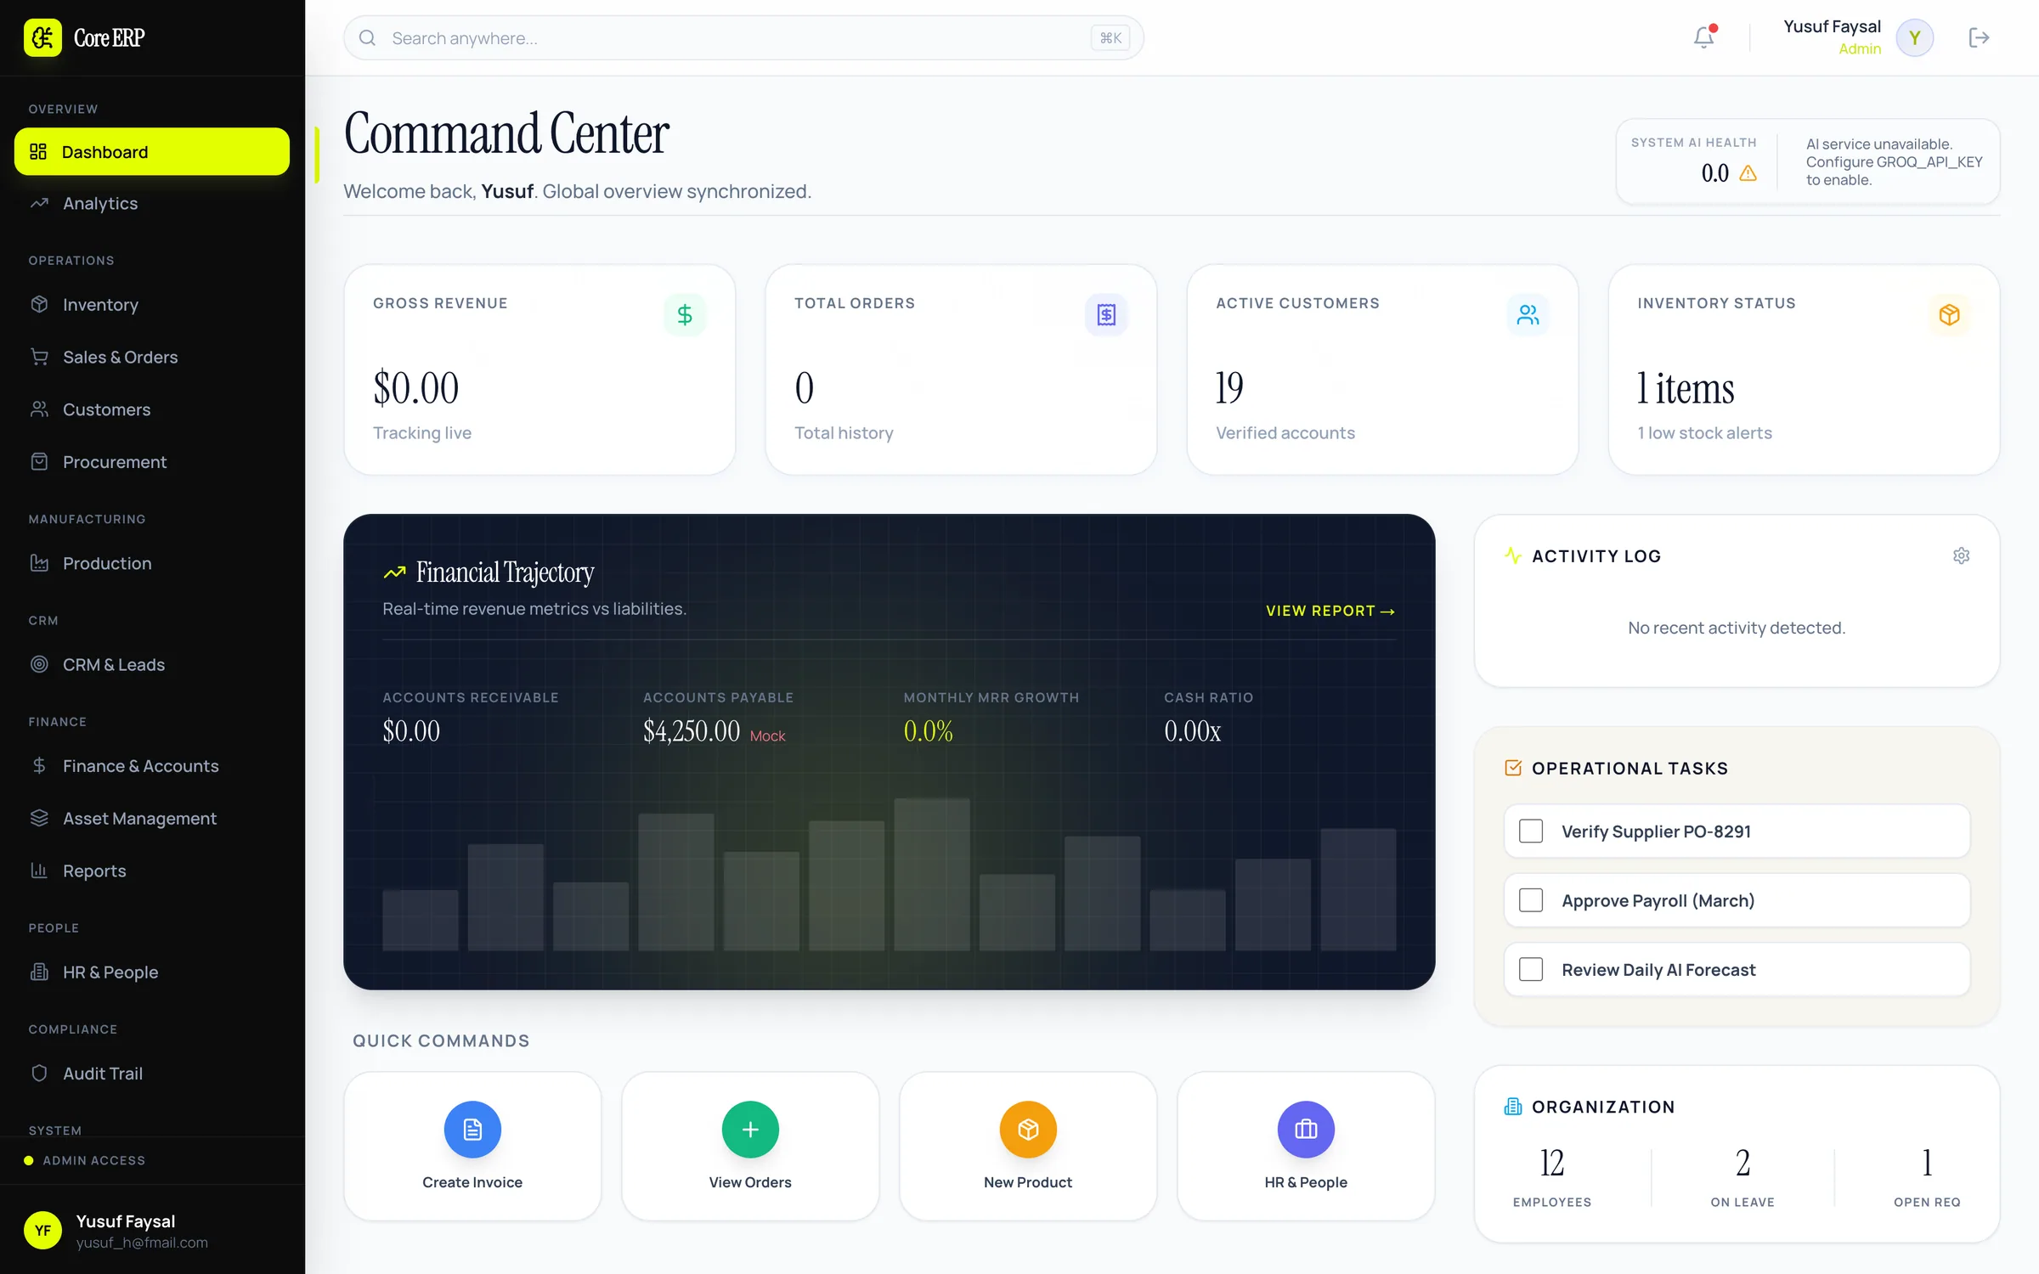Open HR & People in the sidebar
Viewport: 2039px width, 1274px height.
[152, 972]
